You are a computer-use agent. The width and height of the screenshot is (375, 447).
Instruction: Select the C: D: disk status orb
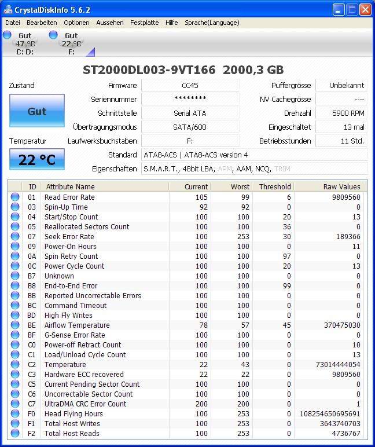pyautogui.click(x=7, y=35)
